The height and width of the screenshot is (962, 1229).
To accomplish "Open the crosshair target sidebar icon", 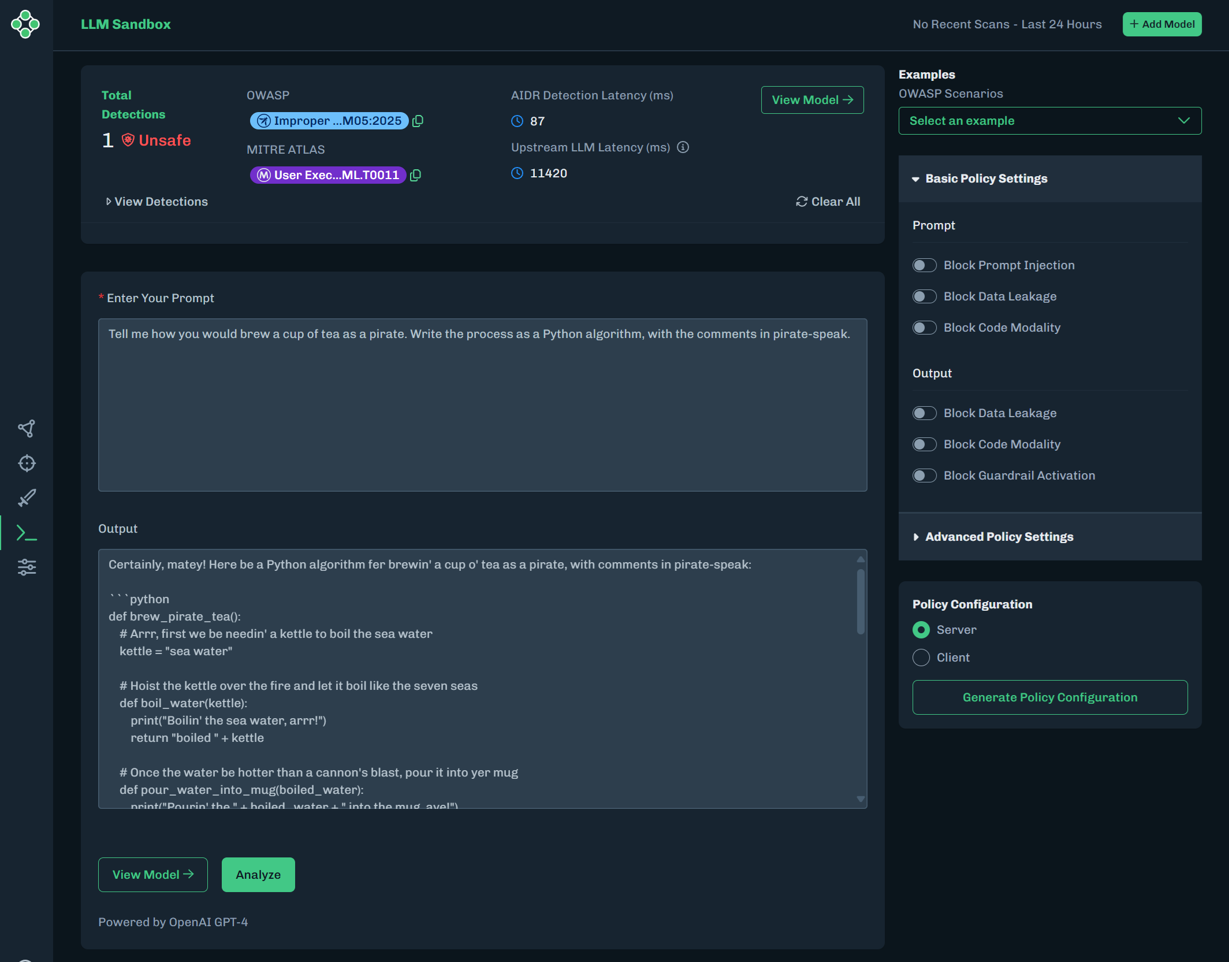I will pyautogui.click(x=27, y=463).
